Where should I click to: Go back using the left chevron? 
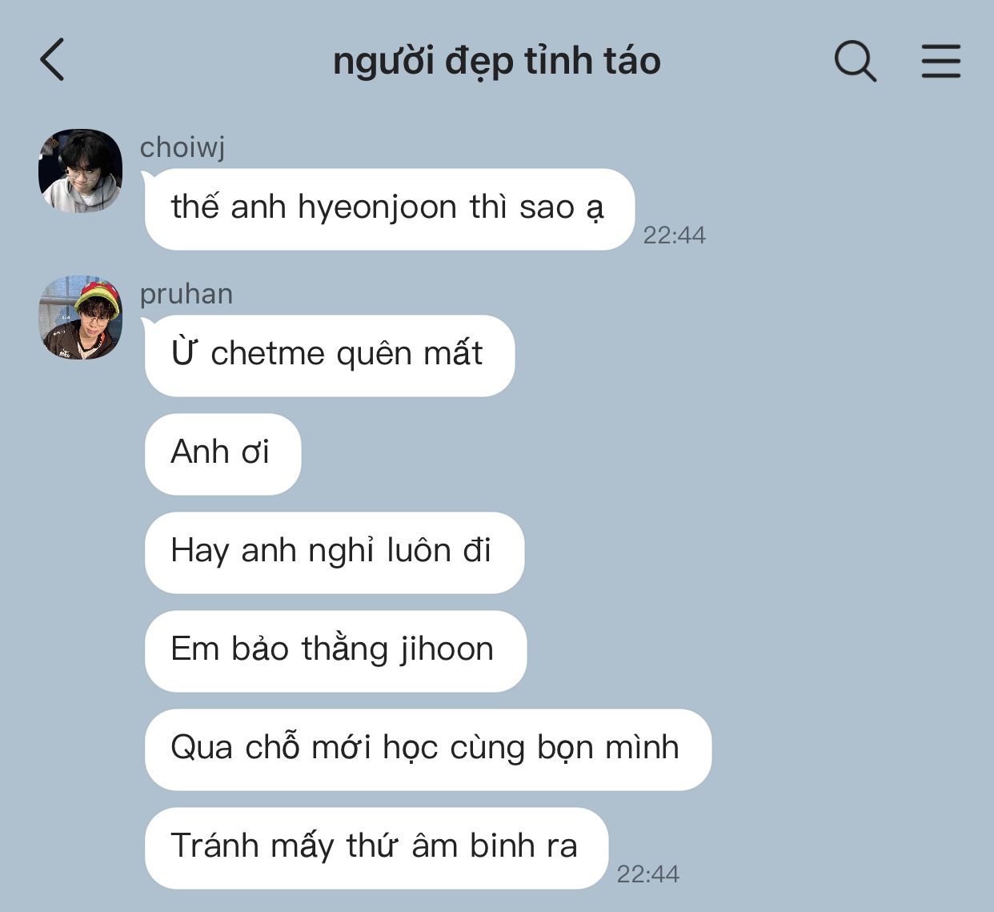52,60
